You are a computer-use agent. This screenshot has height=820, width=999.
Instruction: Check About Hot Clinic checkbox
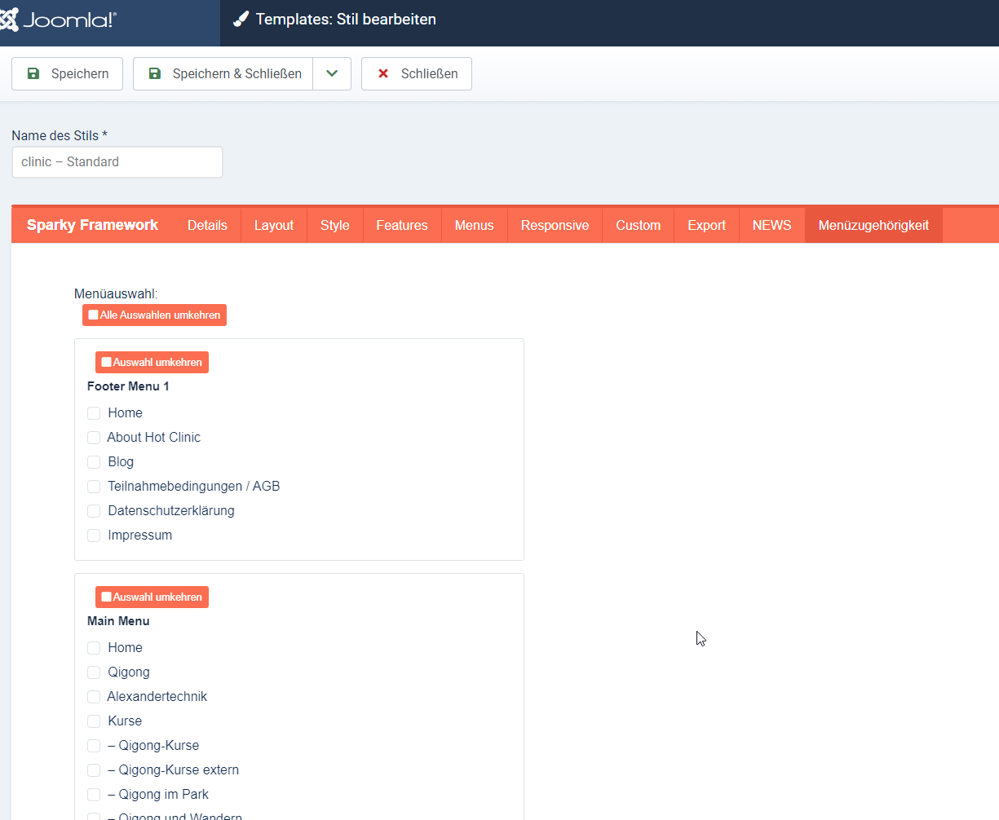click(94, 438)
